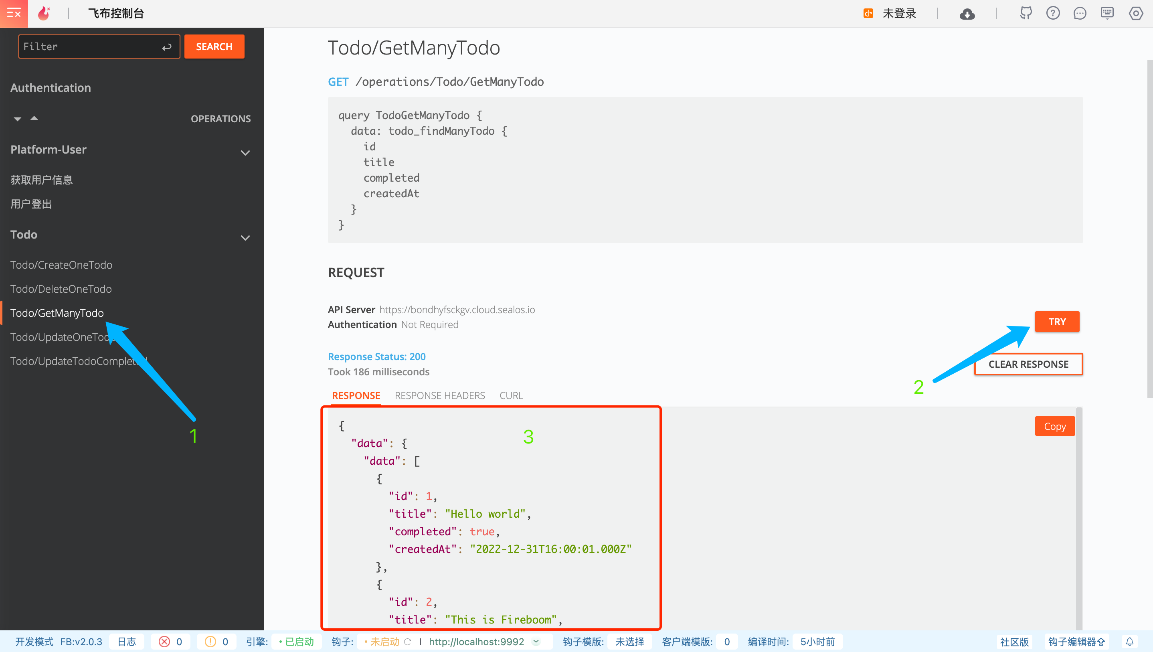Click the 日志 log button
Viewport: 1153px width, 652px height.
[127, 642]
